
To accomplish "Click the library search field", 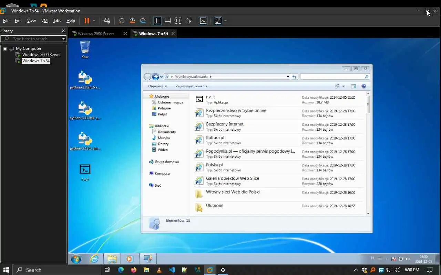I will [x=33, y=39].
